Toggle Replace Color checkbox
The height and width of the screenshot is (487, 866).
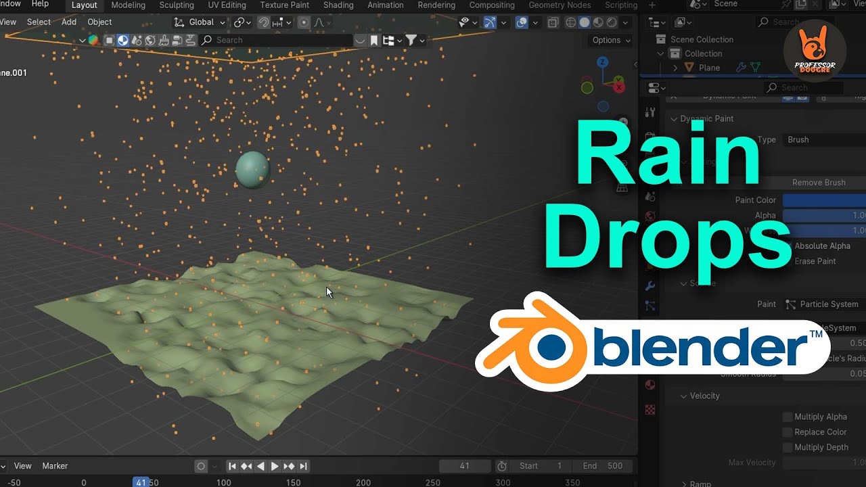pyautogui.click(x=788, y=432)
